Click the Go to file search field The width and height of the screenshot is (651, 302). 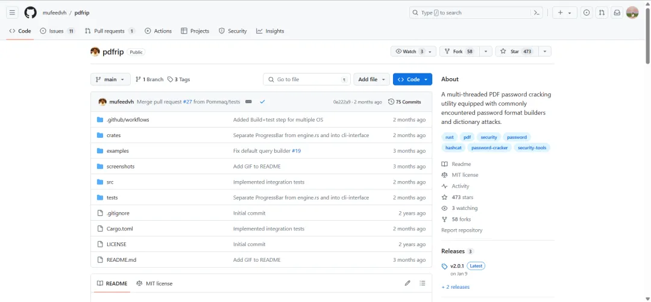coord(307,79)
